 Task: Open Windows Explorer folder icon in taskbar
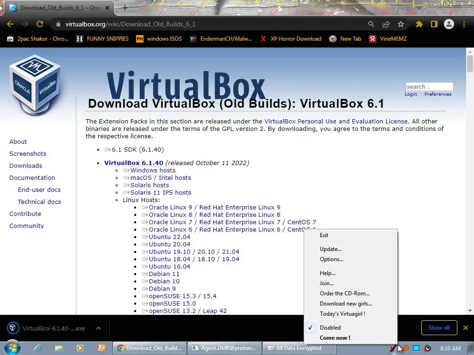click(x=59, y=348)
